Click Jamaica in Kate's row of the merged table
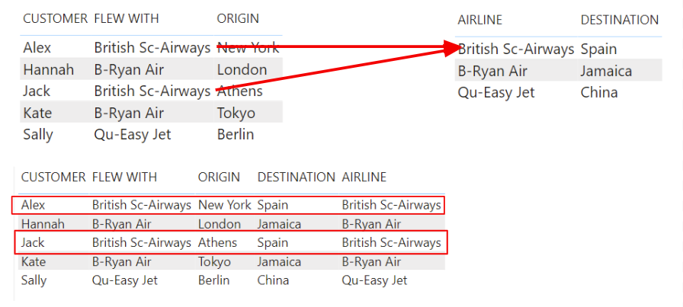 (x=279, y=262)
